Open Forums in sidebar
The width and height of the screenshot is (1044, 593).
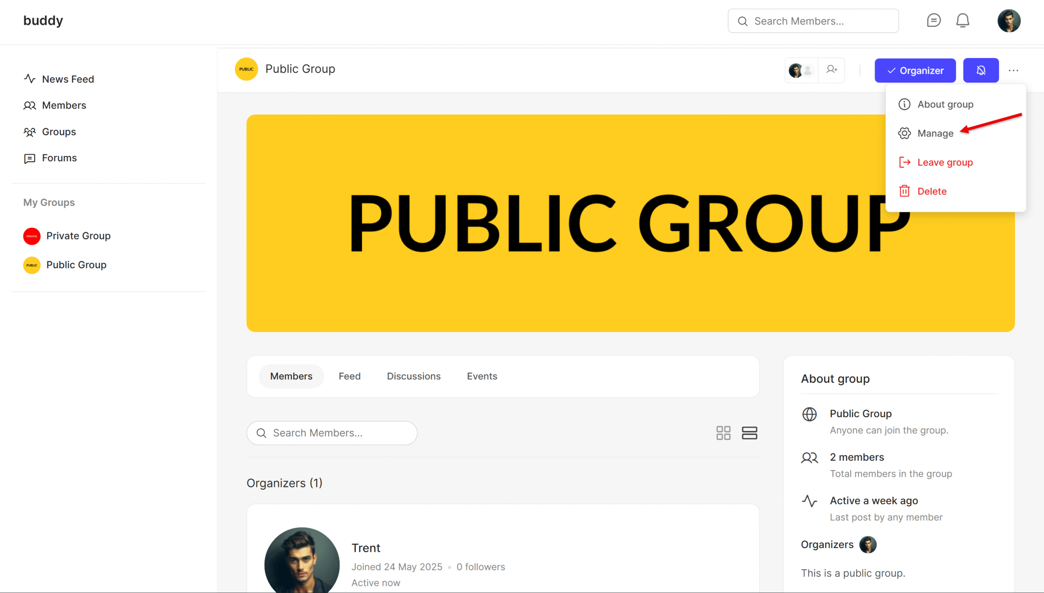tap(50, 158)
